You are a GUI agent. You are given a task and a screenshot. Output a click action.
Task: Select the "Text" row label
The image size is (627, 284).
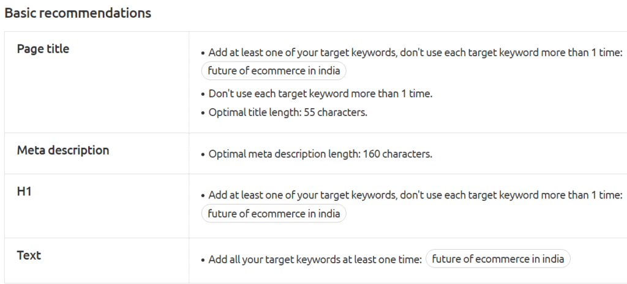point(29,255)
